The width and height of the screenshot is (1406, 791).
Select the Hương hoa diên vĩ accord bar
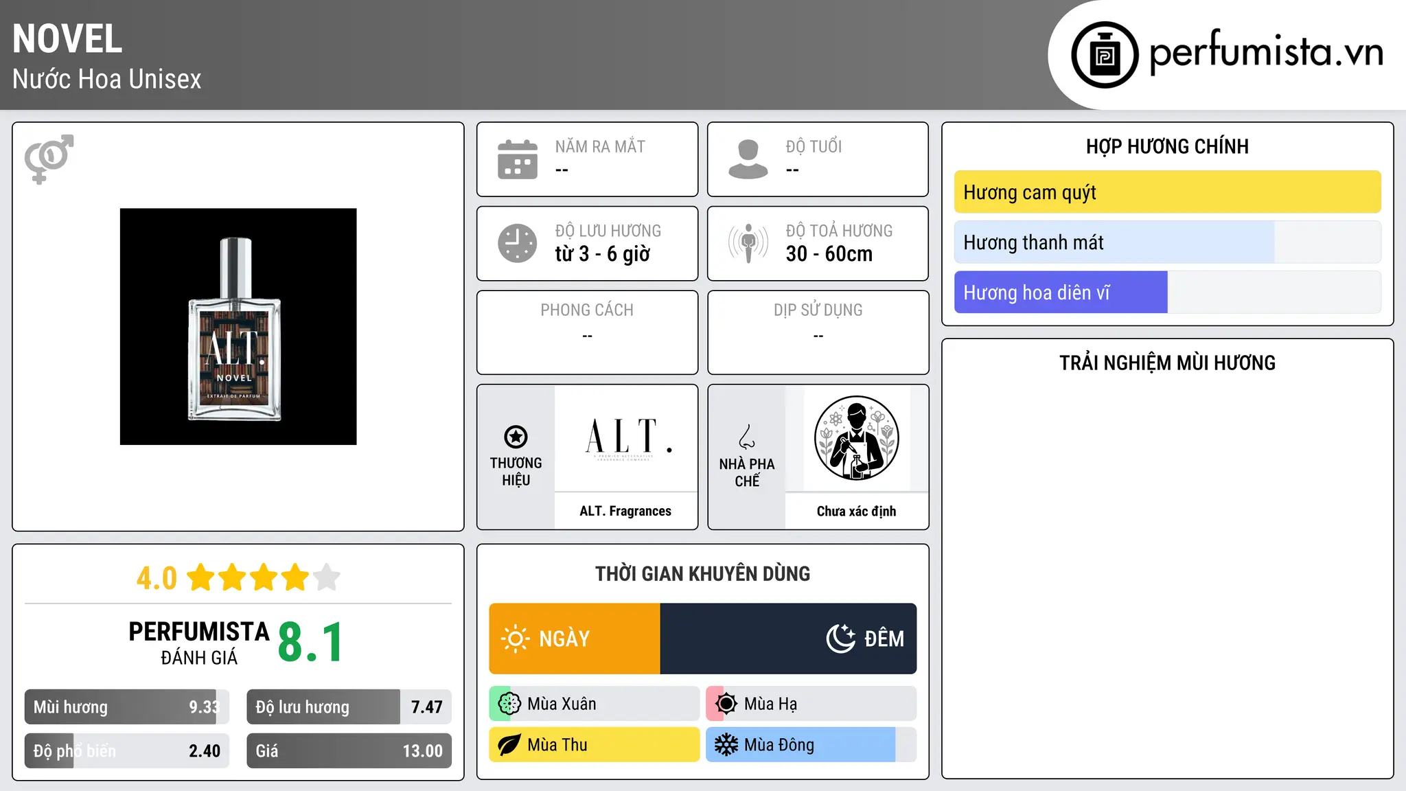point(1168,293)
